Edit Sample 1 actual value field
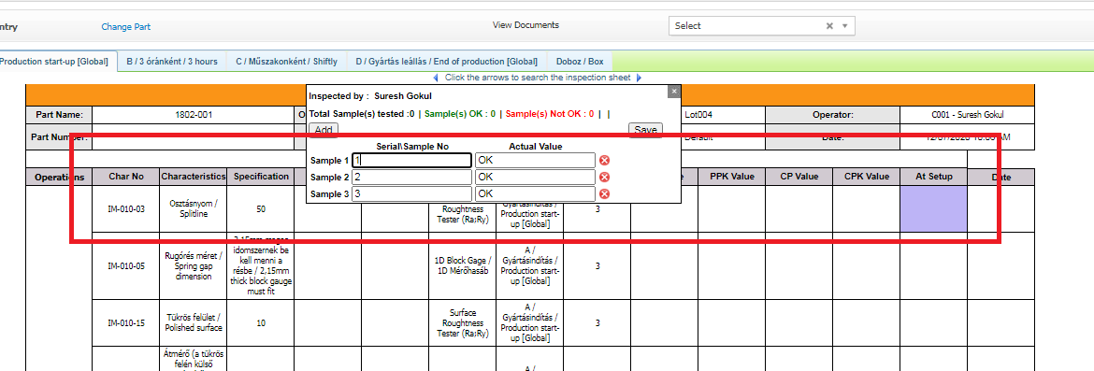1094x371 pixels. (535, 161)
